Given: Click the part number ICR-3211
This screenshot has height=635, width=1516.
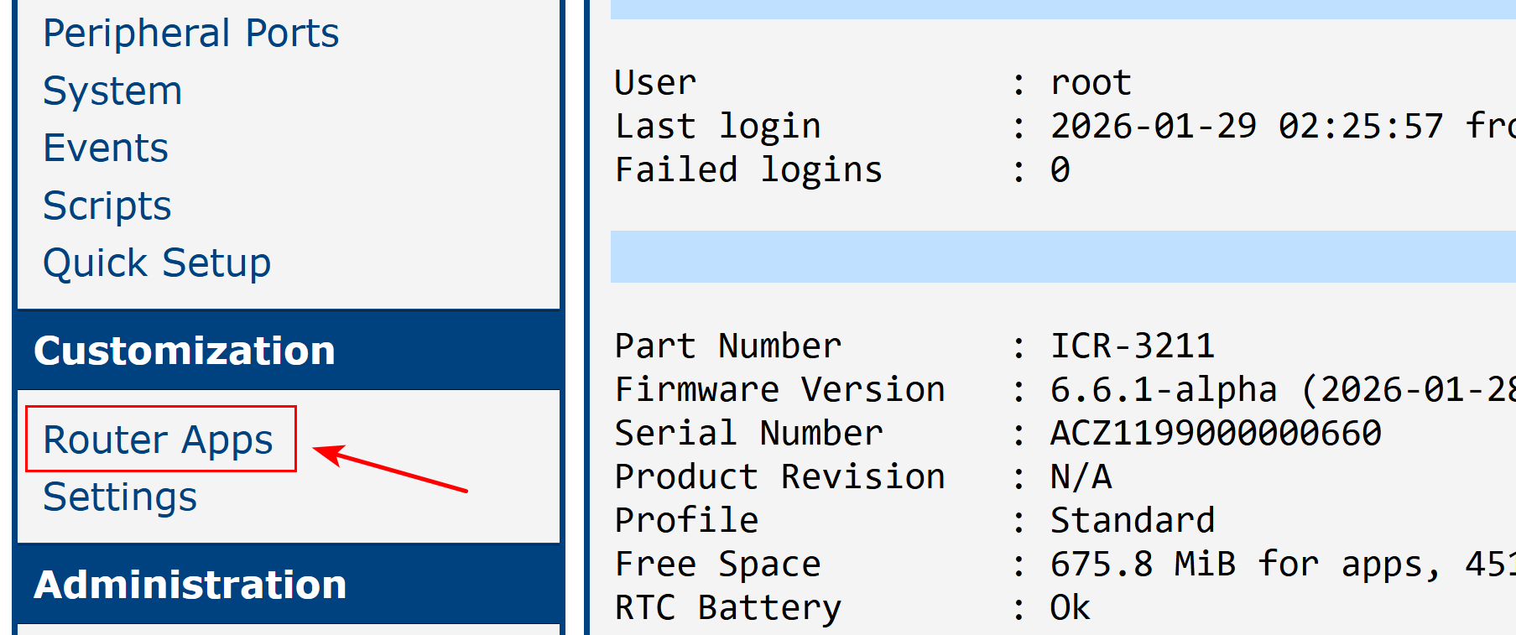Looking at the screenshot, I should (1132, 346).
